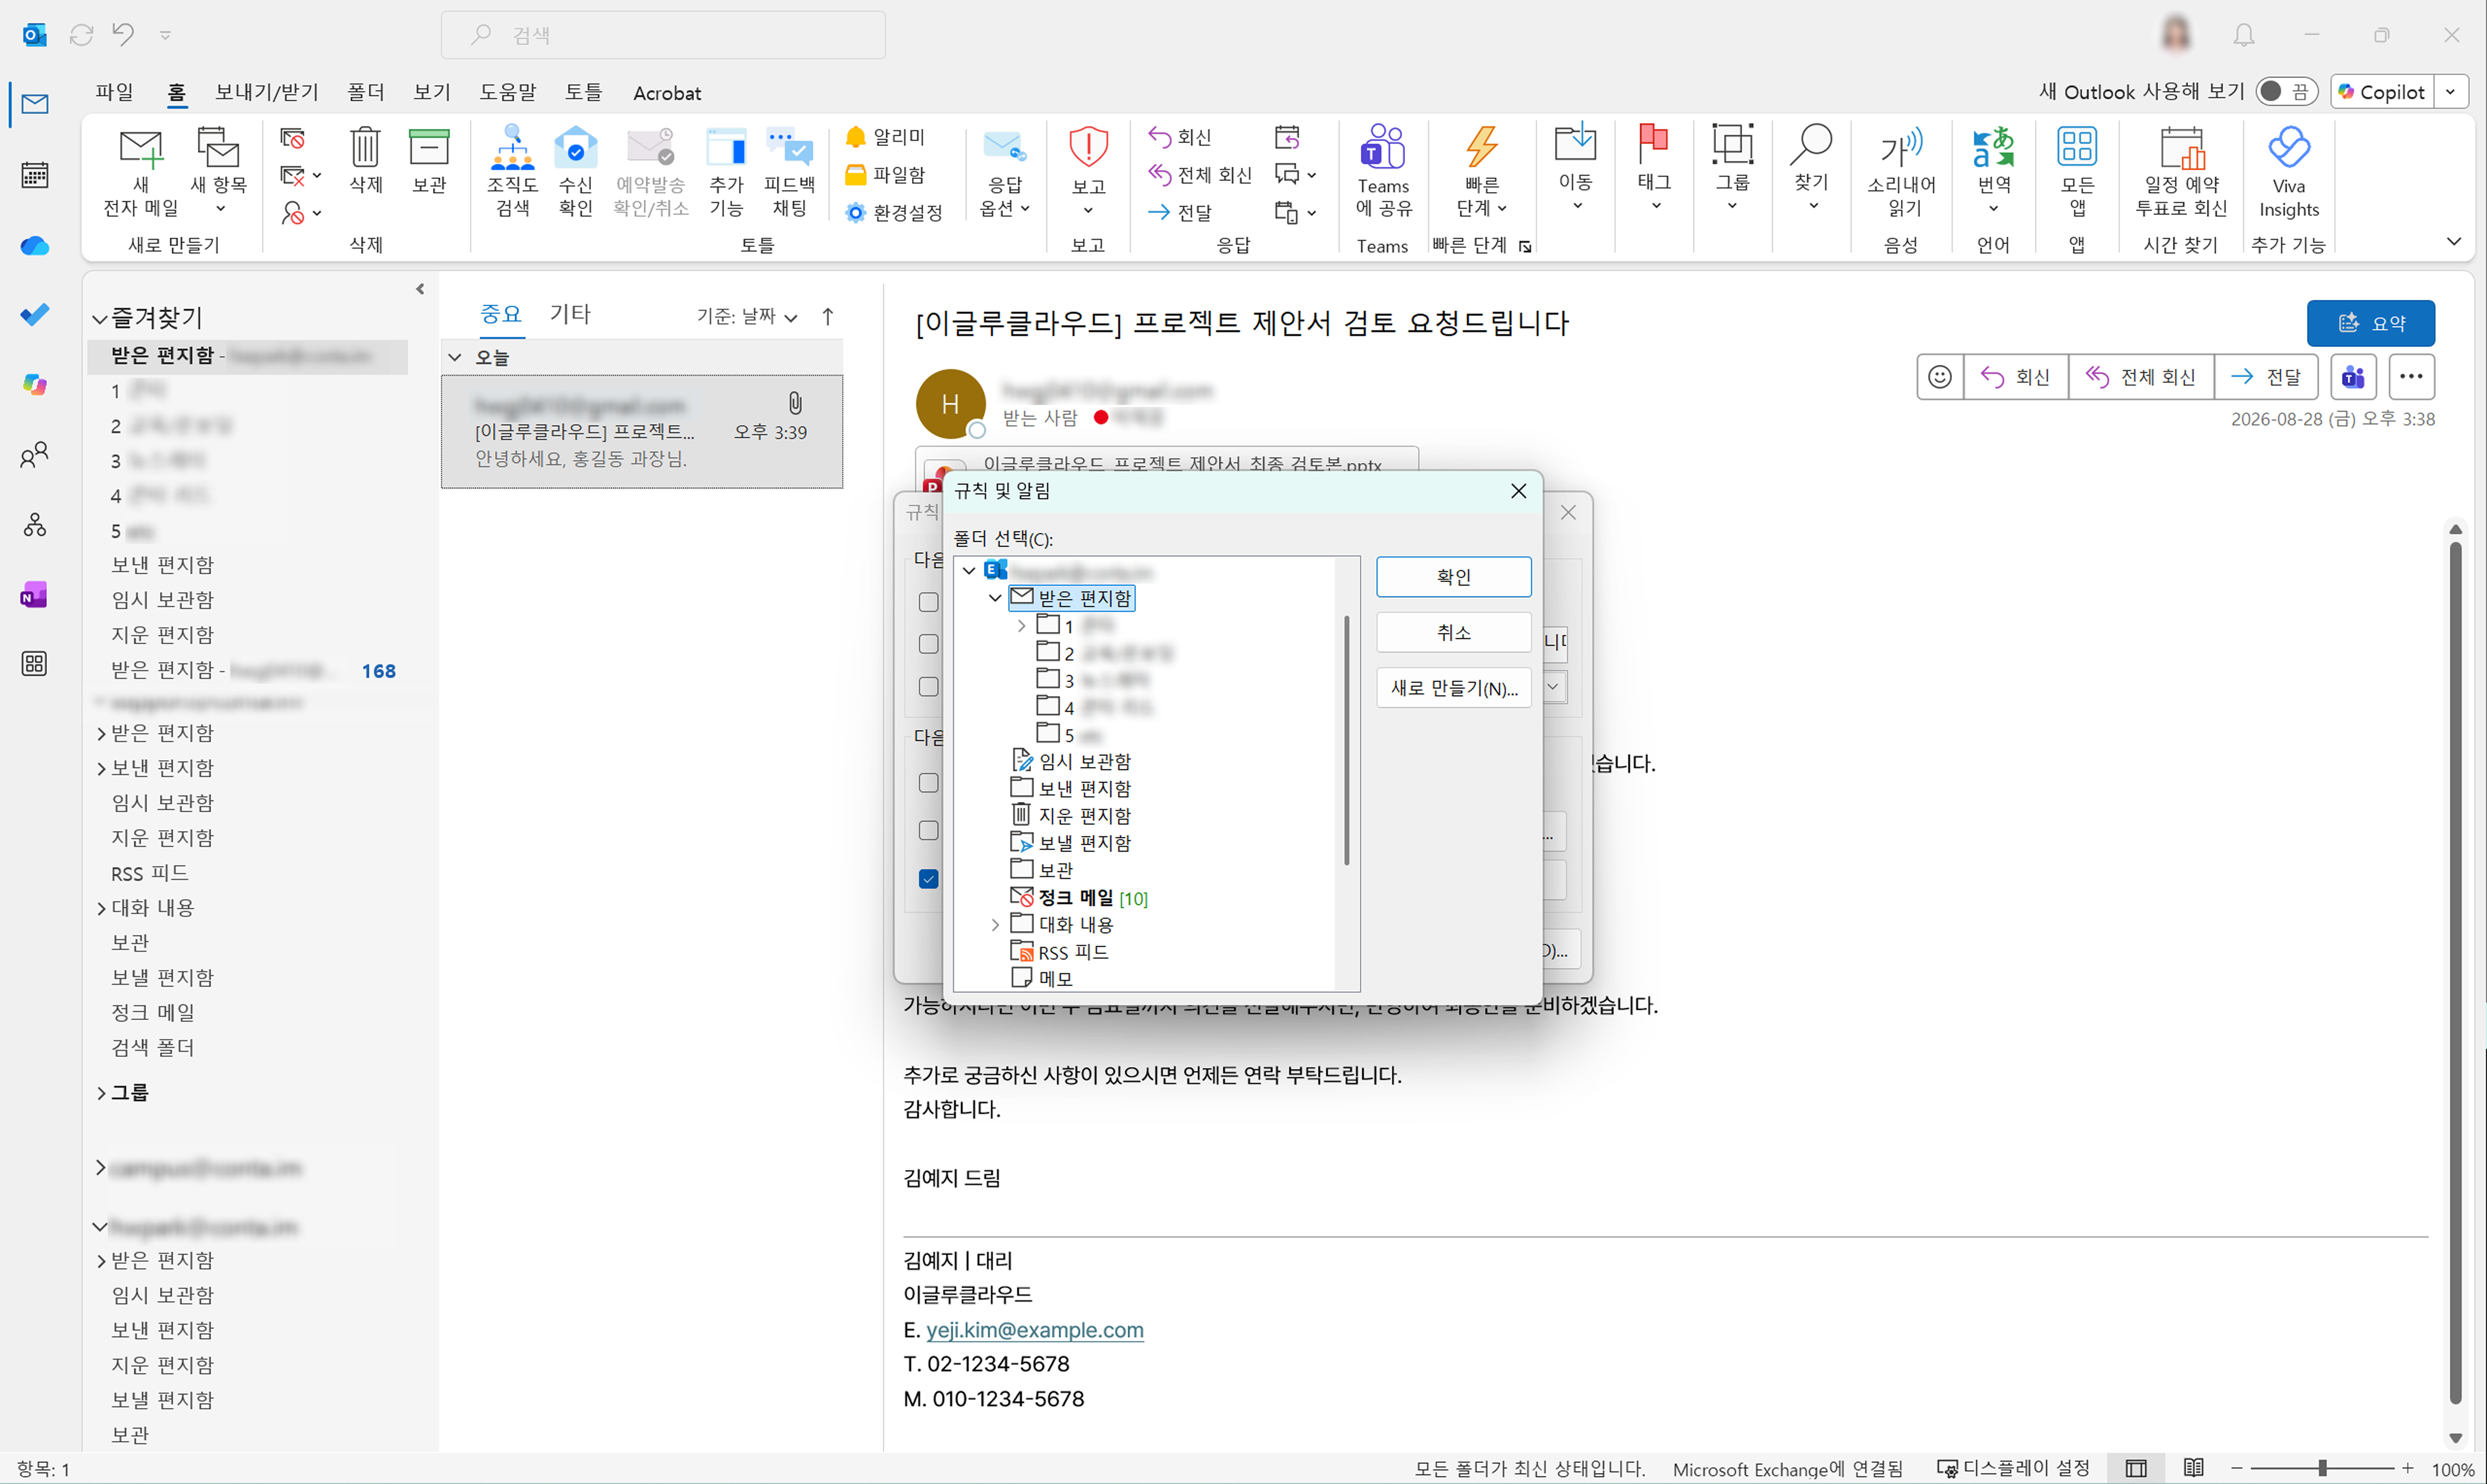This screenshot has width=2487, height=1484.
Task: Click the Teams icon in the message header
Action: [x=2353, y=377]
